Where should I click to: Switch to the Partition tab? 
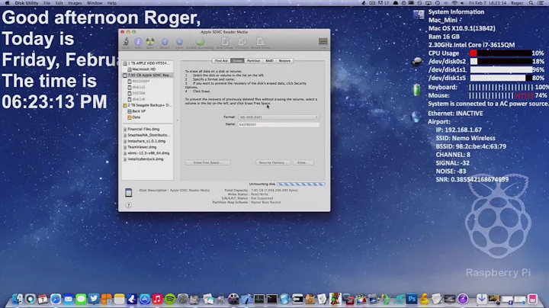pos(253,60)
